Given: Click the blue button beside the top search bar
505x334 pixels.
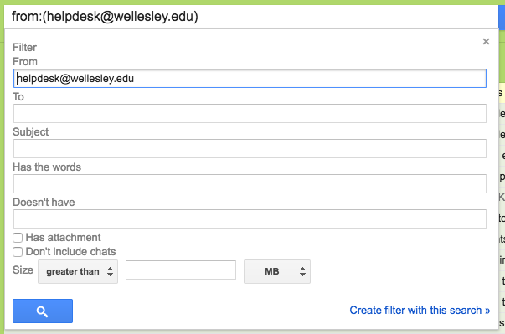Looking at the screenshot, I should (502, 17).
